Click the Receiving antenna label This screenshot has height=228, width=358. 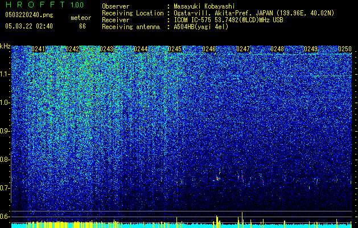point(131,27)
